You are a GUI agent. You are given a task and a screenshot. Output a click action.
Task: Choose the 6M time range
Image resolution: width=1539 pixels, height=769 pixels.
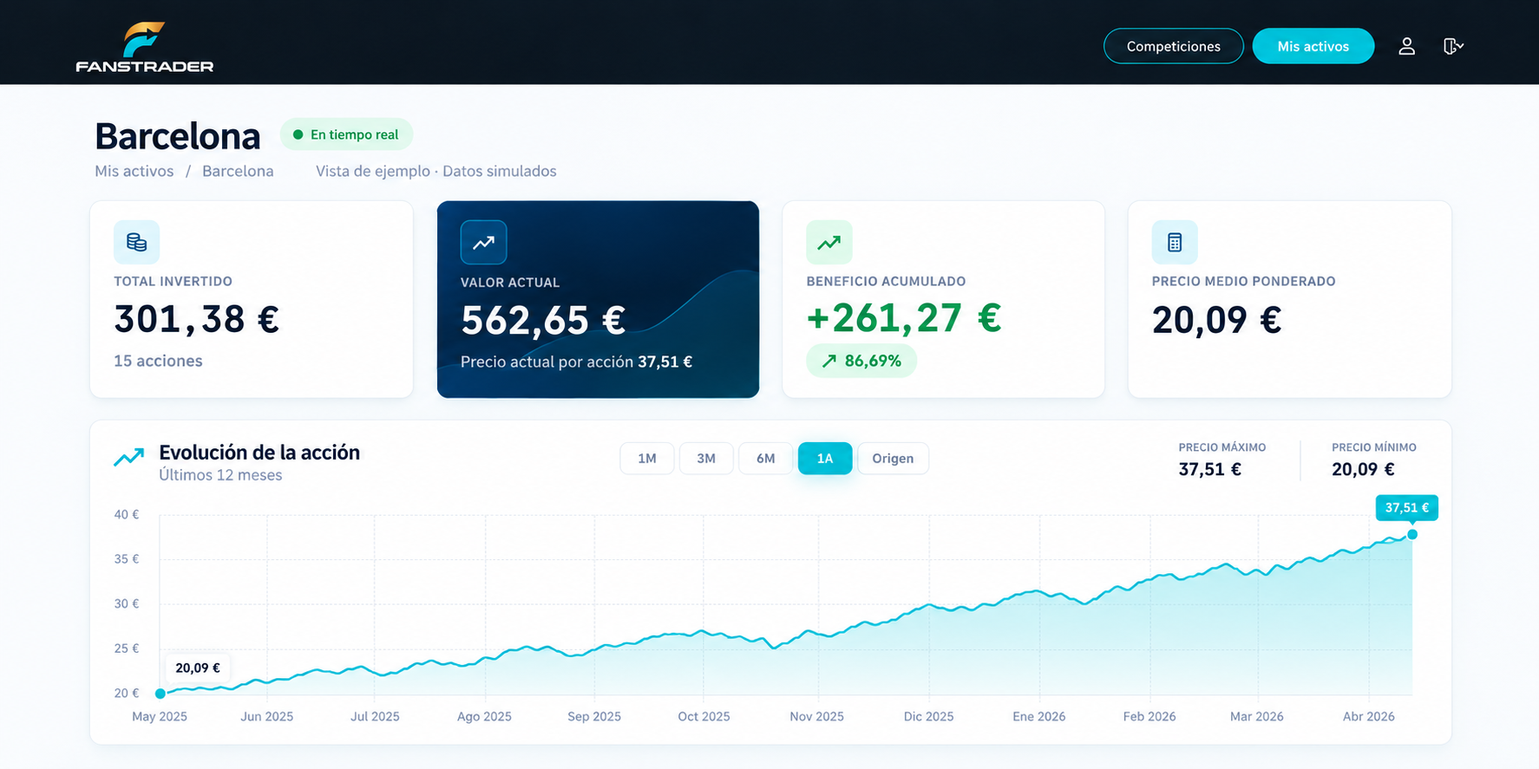coord(765,458)
